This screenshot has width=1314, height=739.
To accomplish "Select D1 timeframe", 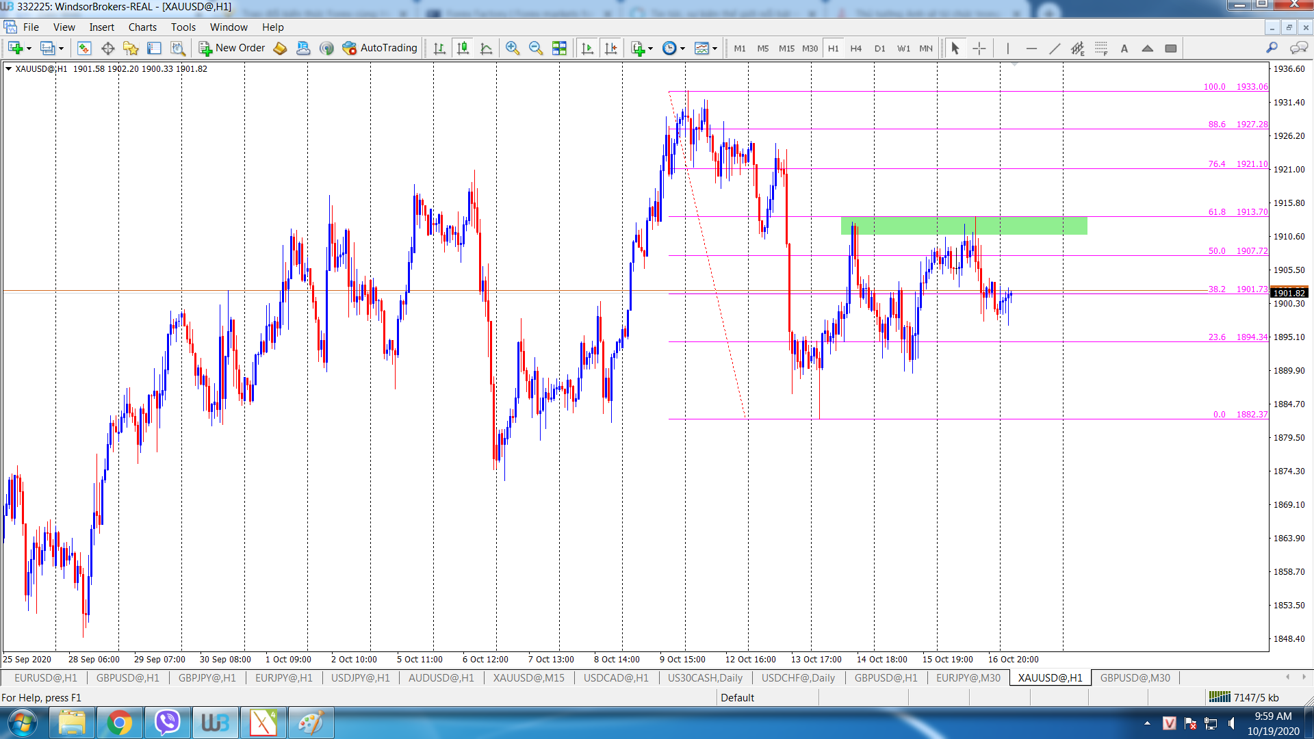I will 879,49.
